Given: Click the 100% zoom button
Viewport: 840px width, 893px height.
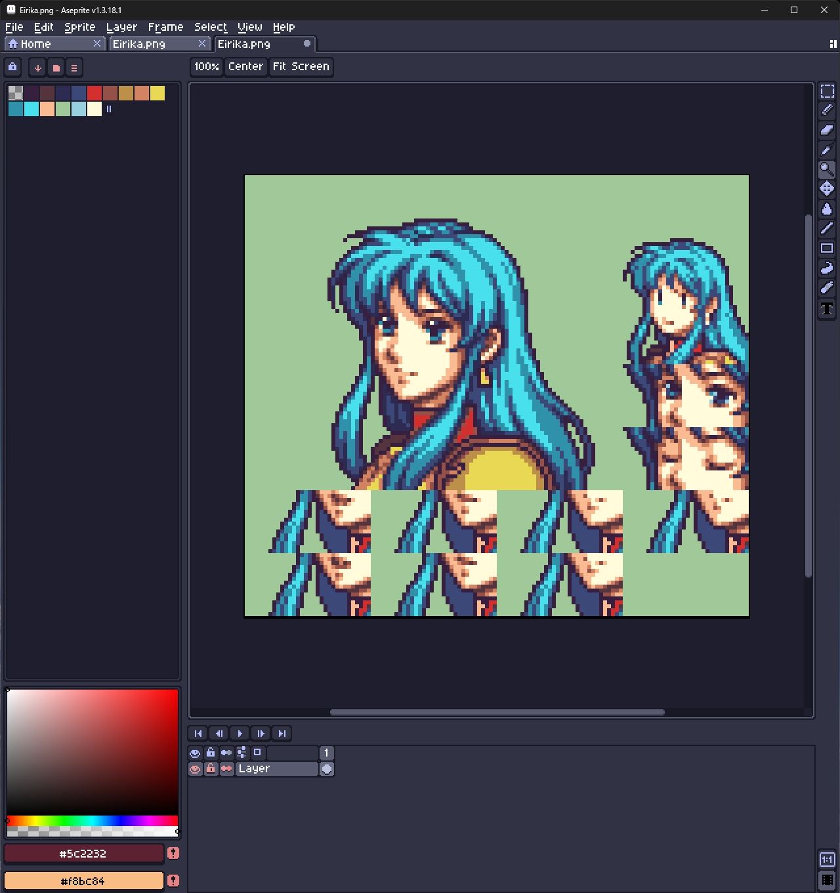Looking at the screenshot, I should [x=207, y=67].
